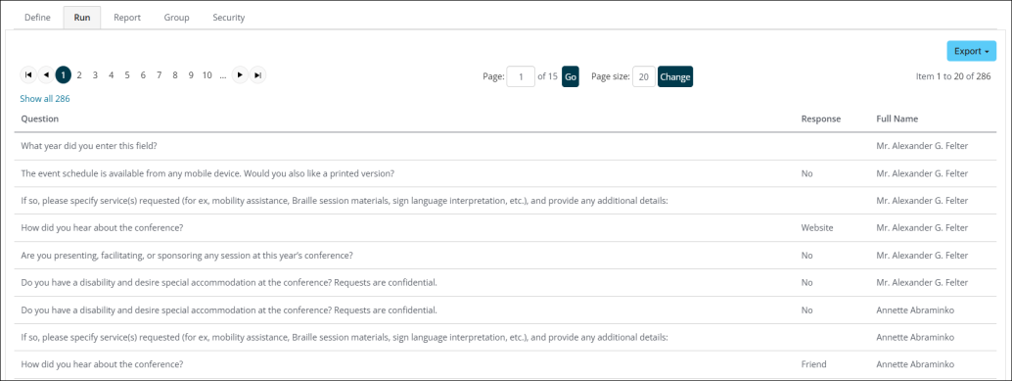Screen dimensions: 1012x381
Task: Open the Group tab
Action: coord(176,18)
